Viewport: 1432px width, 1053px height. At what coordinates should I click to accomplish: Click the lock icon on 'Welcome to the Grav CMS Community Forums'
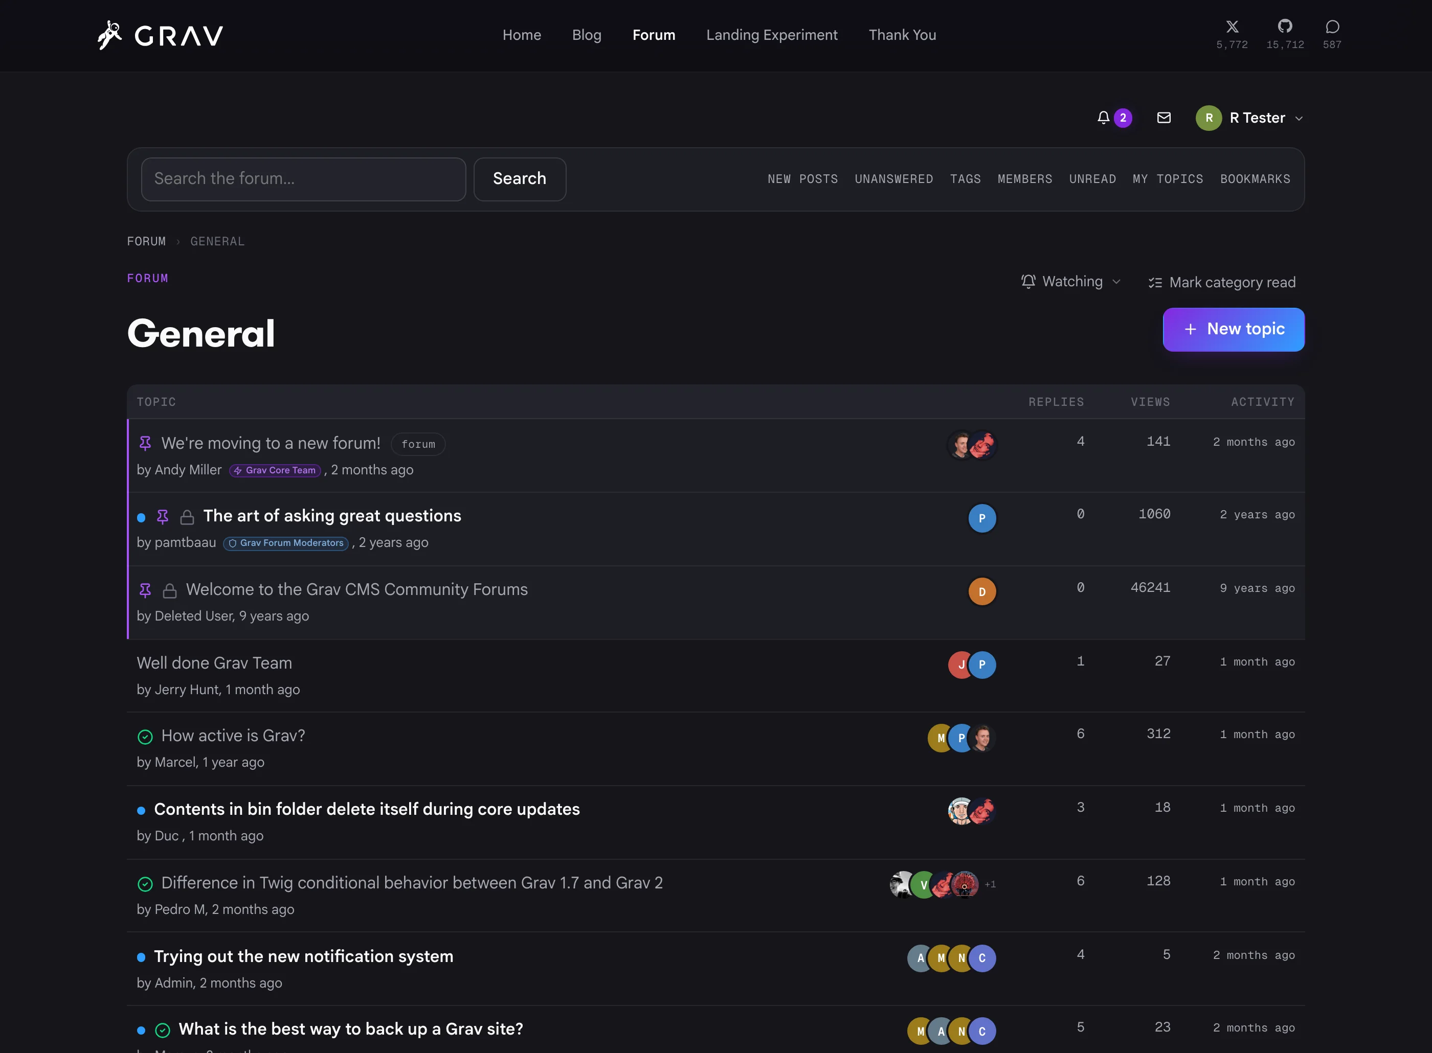(x=170, y=590)
